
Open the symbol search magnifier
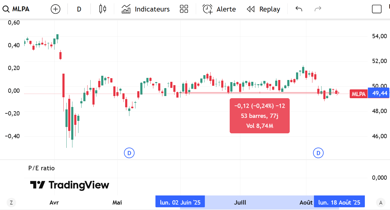tap(6, 9)
